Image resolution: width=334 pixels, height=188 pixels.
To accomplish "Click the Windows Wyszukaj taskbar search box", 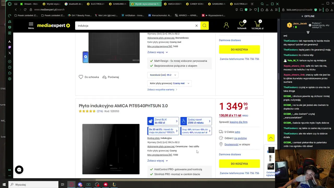I will pyautogui.click(x=33, y=185).
